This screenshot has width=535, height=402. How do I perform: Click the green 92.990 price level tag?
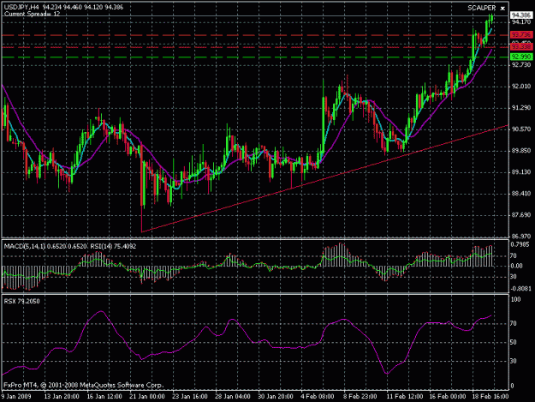pyautogui.click(x=521, y=57)
